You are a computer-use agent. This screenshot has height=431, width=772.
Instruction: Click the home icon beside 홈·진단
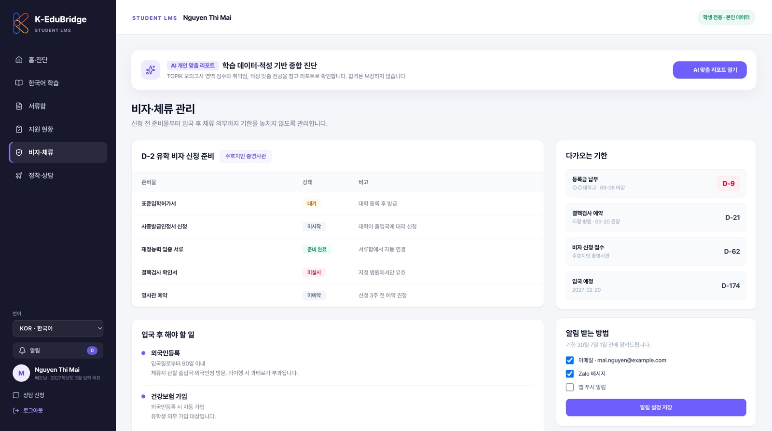tap(19, 60)
